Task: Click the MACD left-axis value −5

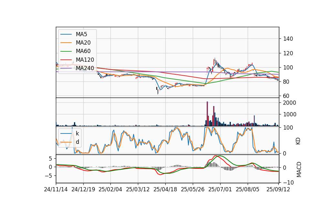Action: (x=49, y=176)
